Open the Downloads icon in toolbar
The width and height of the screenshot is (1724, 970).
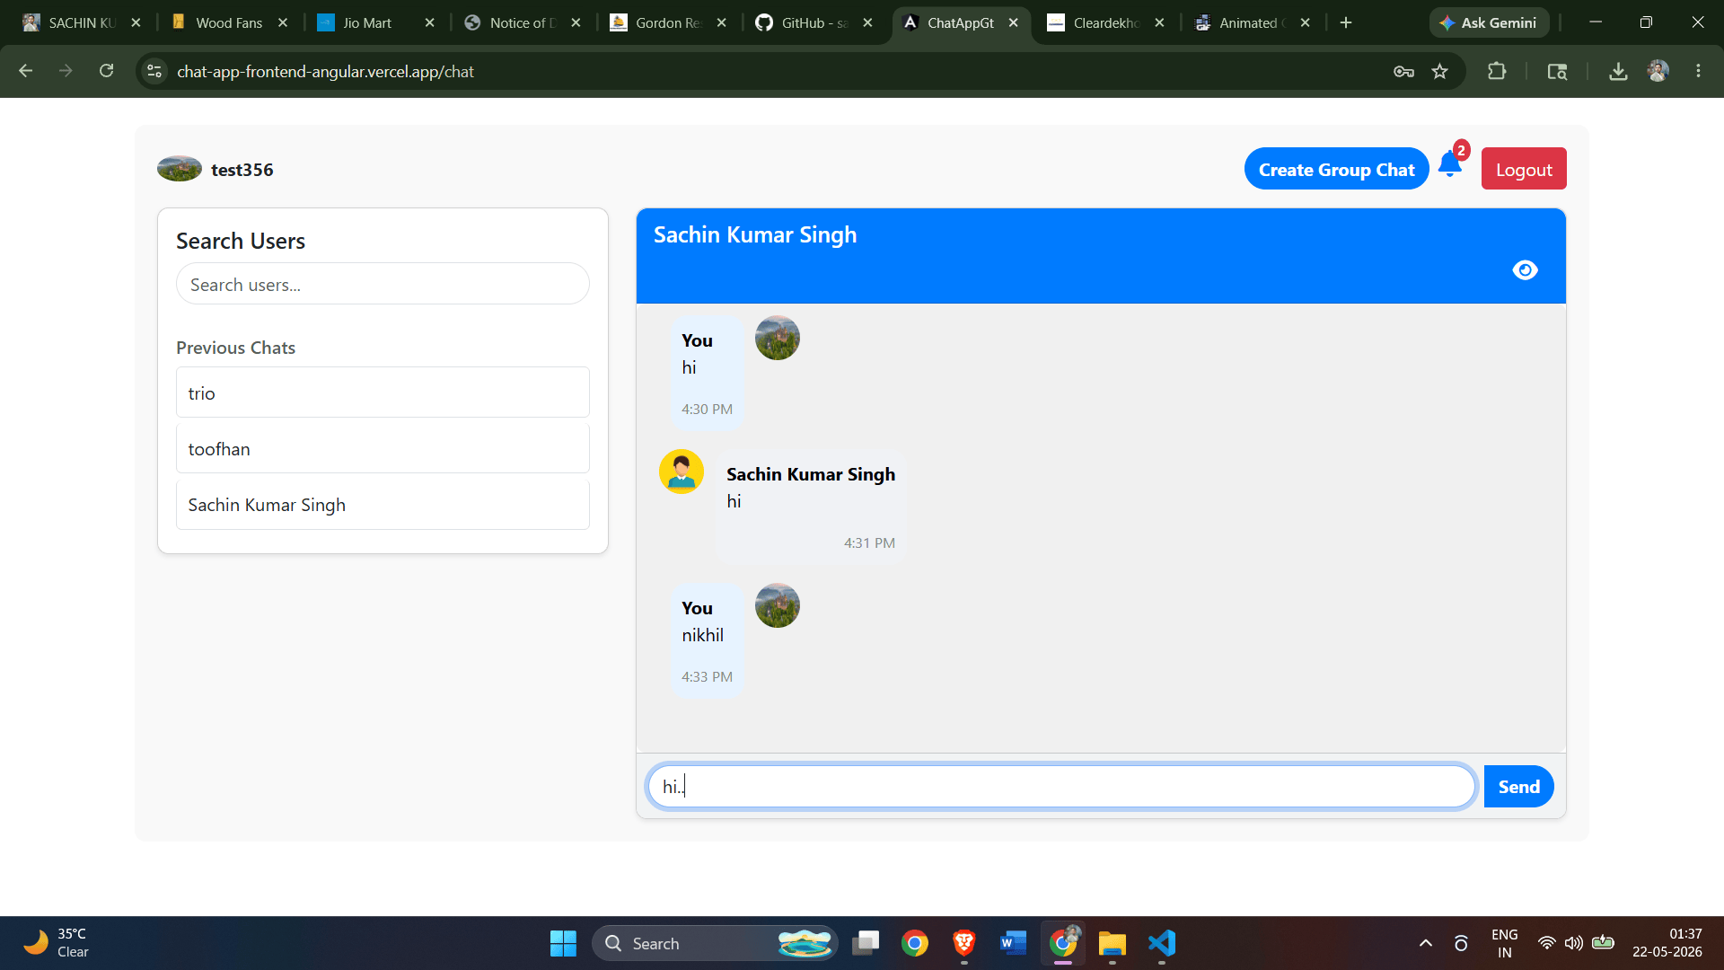[1618, 71]
